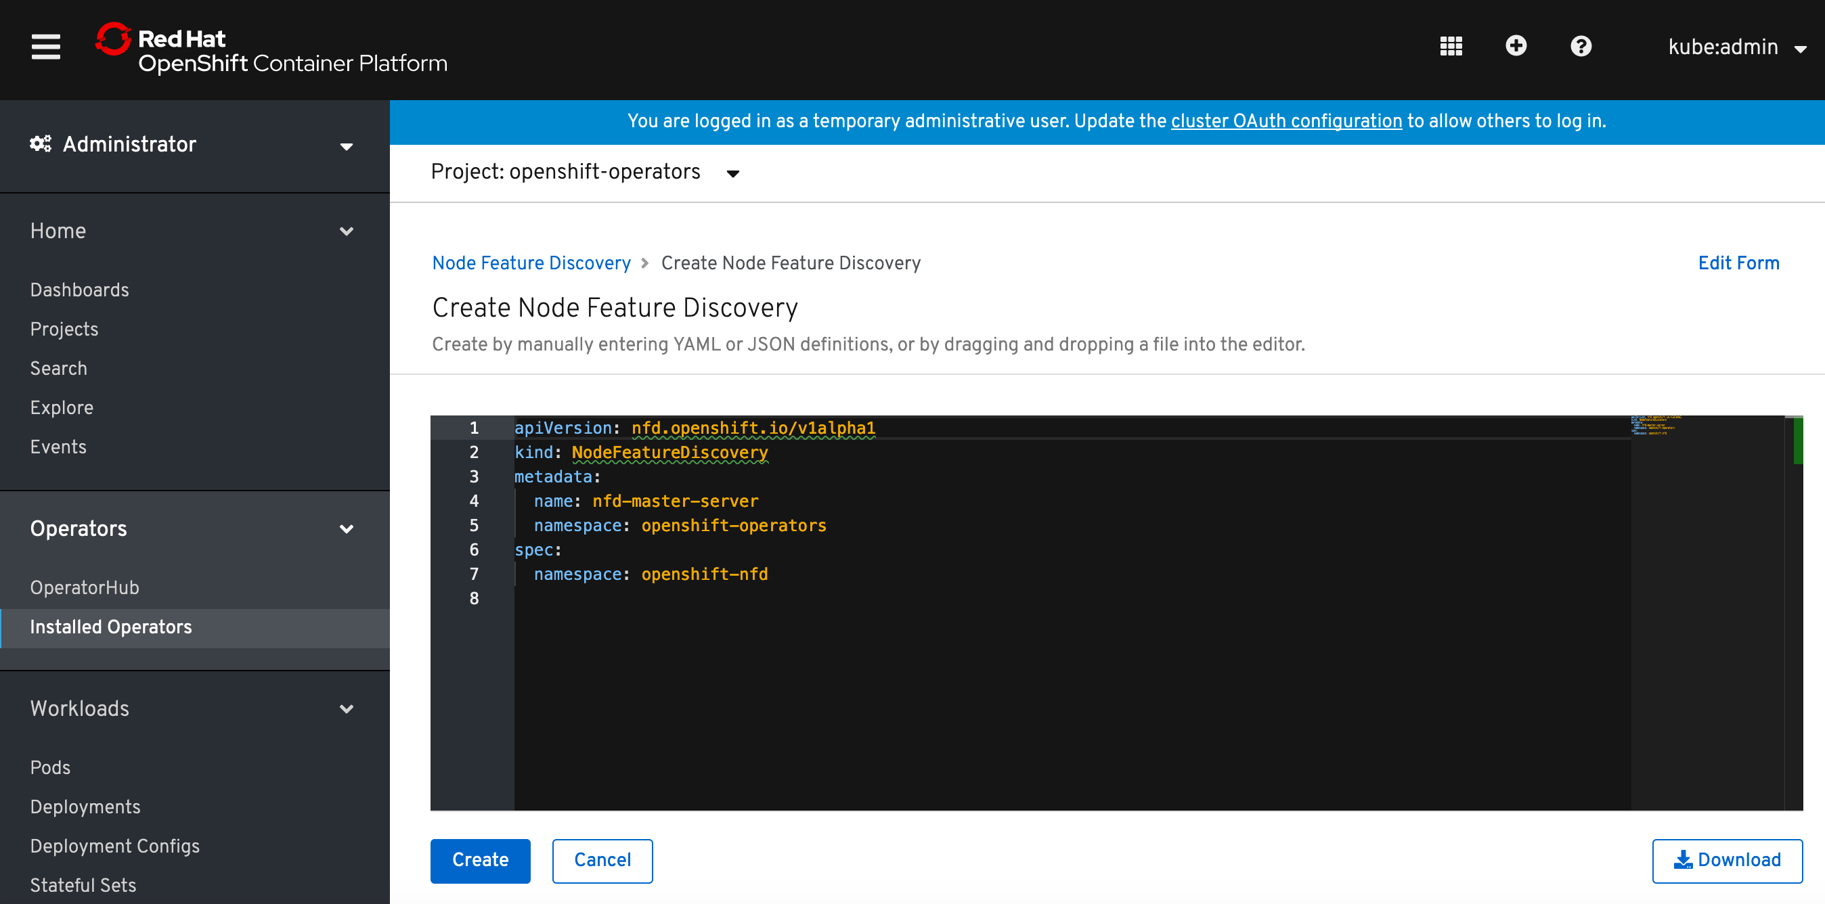Image resolution: width=1825 pixels, height=904 pixels.
Task: Click the quick create plus icon
Action: point(1516,46)
